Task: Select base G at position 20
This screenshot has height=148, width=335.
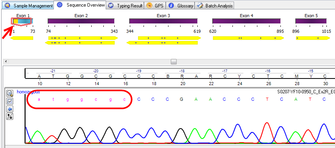Action: click(x=181, y=100)
